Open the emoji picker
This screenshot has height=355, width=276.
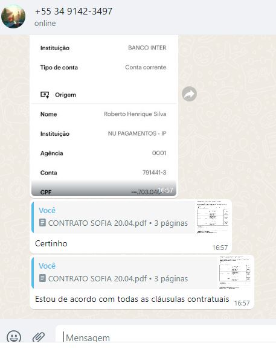[14, 337]
